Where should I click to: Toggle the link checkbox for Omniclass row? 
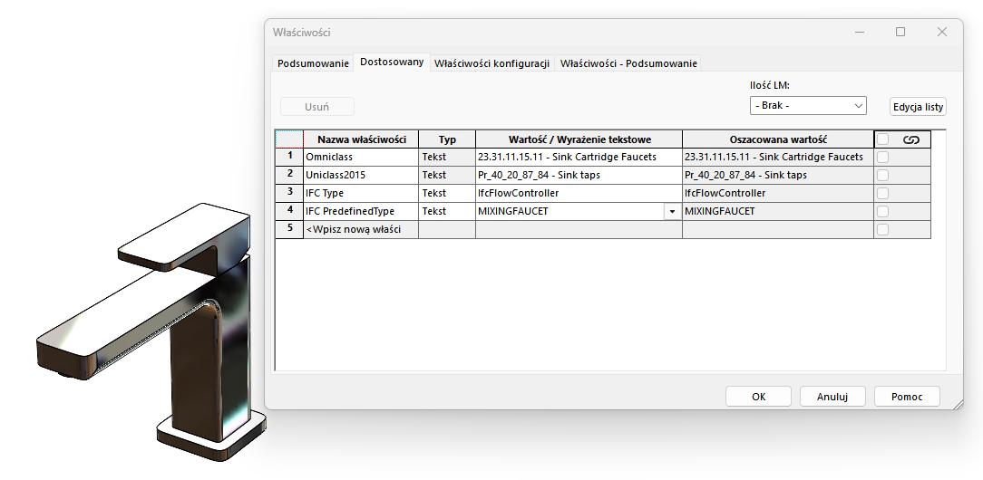click(883, 158)
